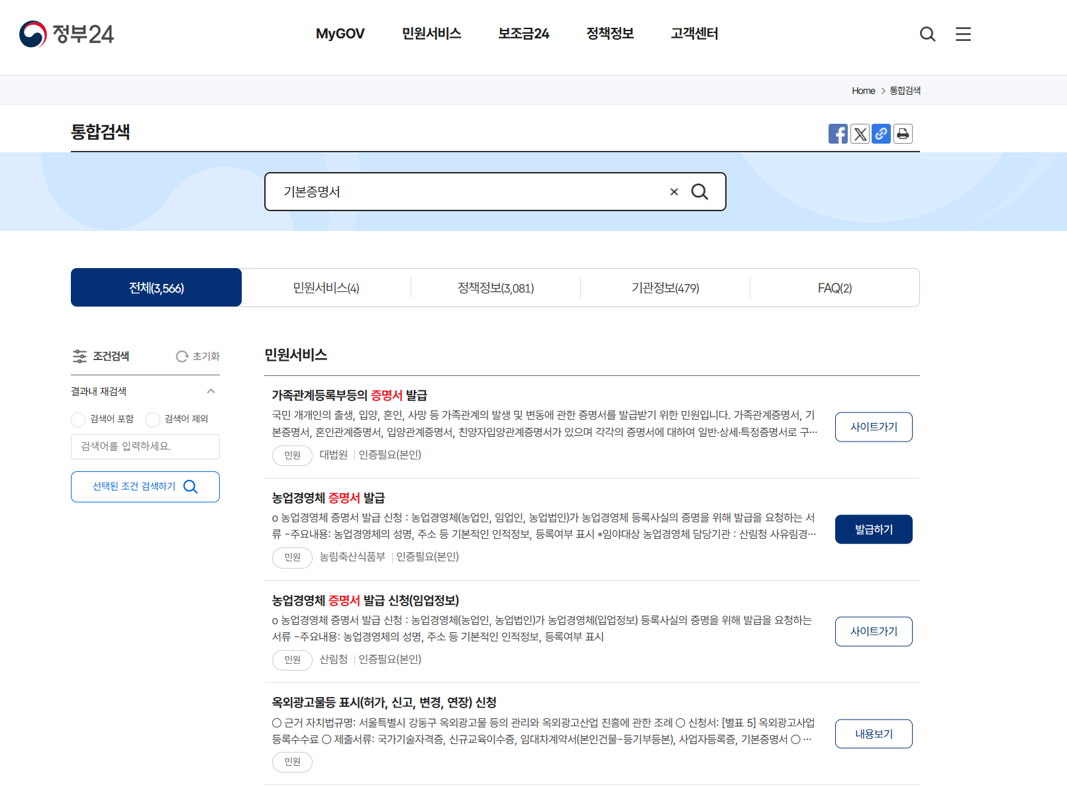Copy the page URL link
The width and height of the screenshot is (1067, 789).
pyautogui.click(x=881, y=134)
